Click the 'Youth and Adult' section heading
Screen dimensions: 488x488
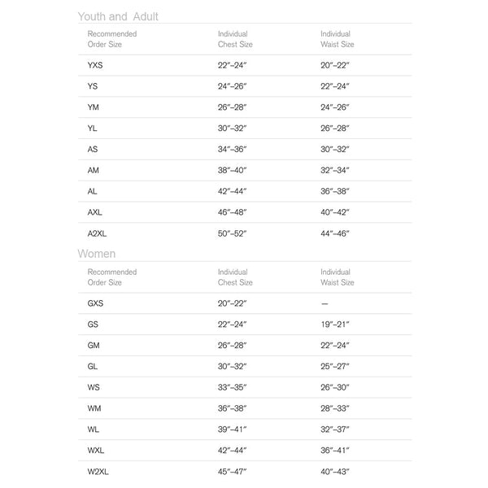tap(118, 16)
